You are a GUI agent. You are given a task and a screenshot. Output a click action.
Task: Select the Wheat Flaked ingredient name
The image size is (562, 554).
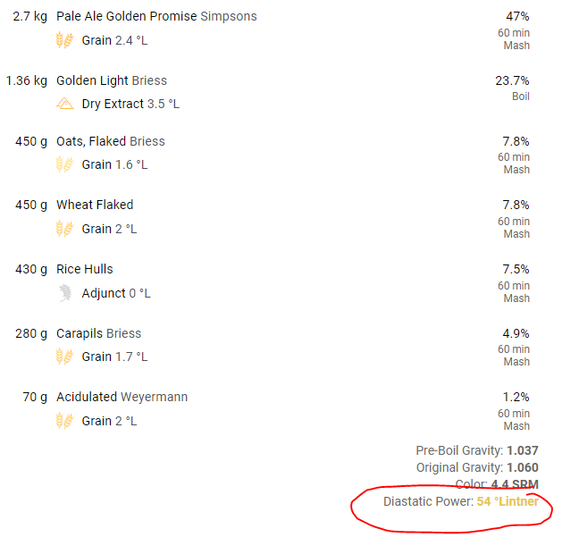[x=95, y=205]
